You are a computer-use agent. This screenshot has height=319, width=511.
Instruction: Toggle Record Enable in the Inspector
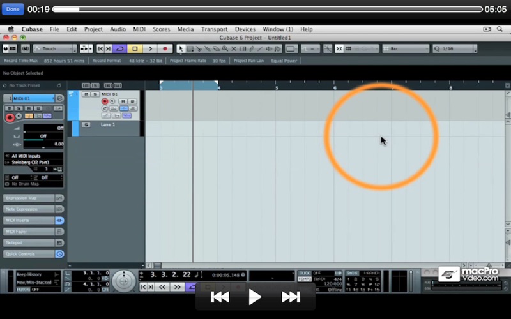click(10, 117)
